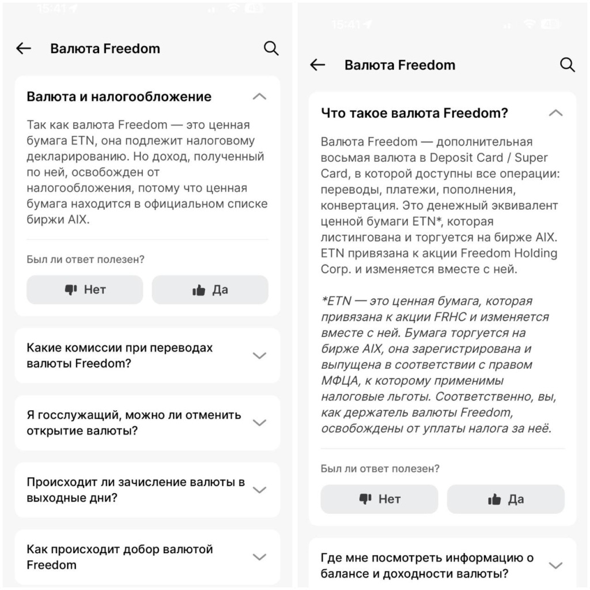Expand 'Как происходит добор валютой Freedom'
Viewport: 590px width, 590px height.
point(259,557)
